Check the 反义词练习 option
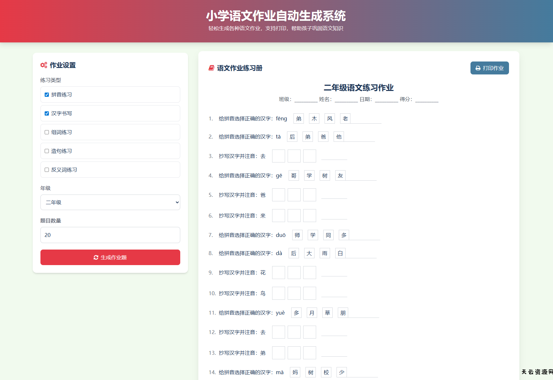The width and height of the screenshot is (553, 380). 47,170
